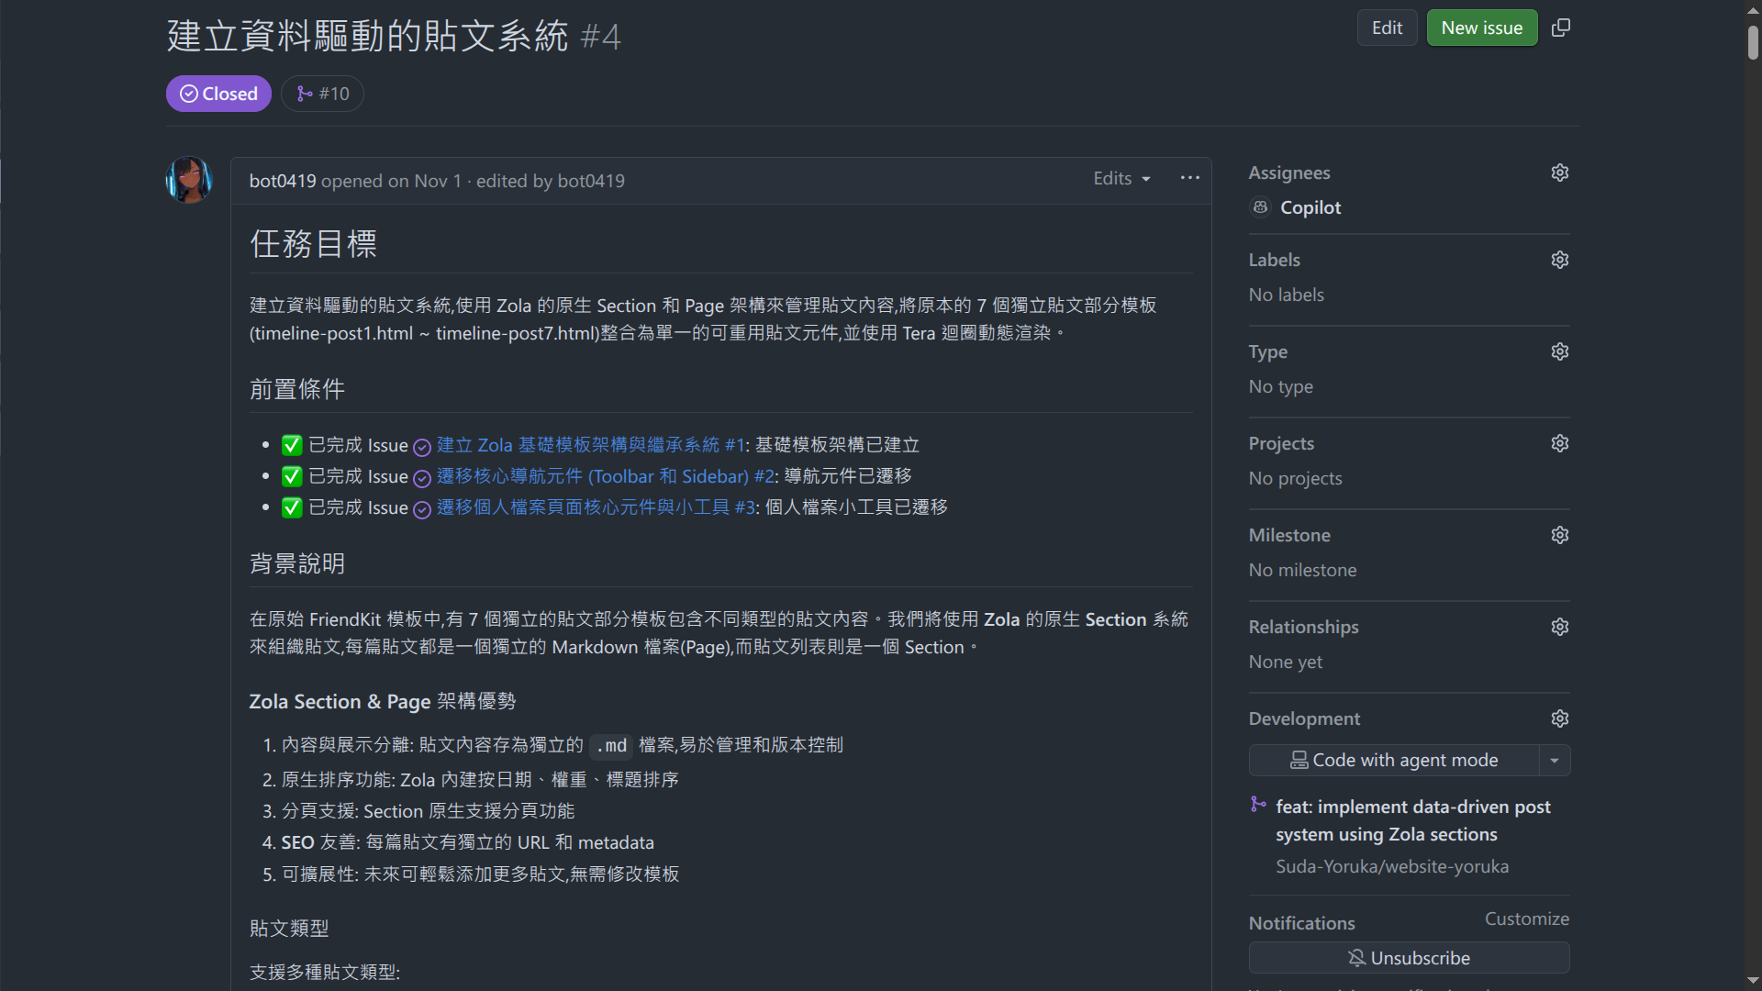The width and height of the screenshot is (1762, 991).
Task: Unsubscribe from issue notifications
Action: point(1409,958)
